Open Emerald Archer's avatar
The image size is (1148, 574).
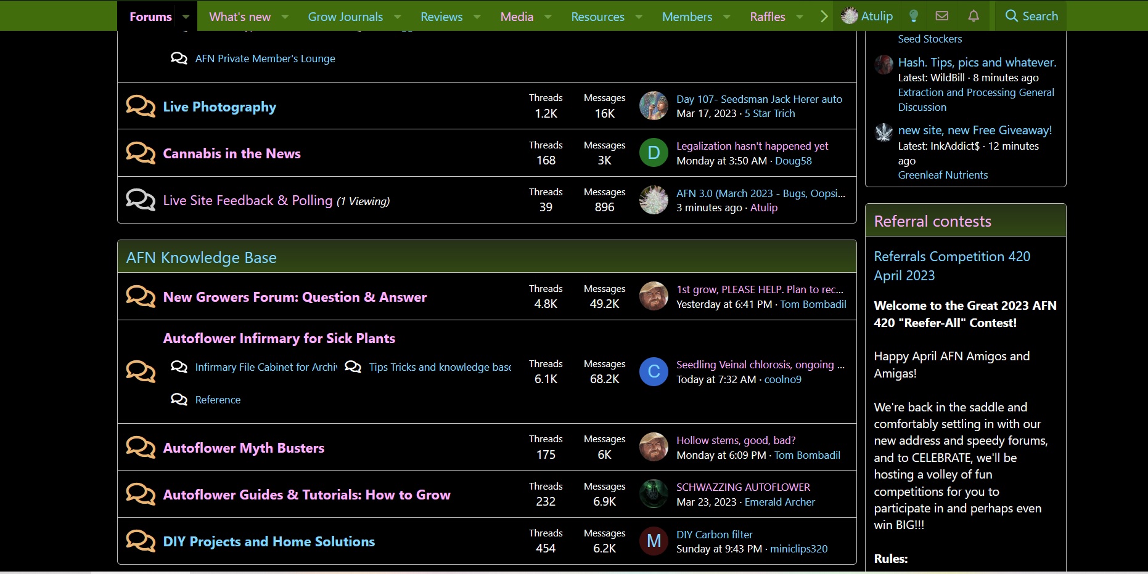pyautogui.click(x=654, y=494)
